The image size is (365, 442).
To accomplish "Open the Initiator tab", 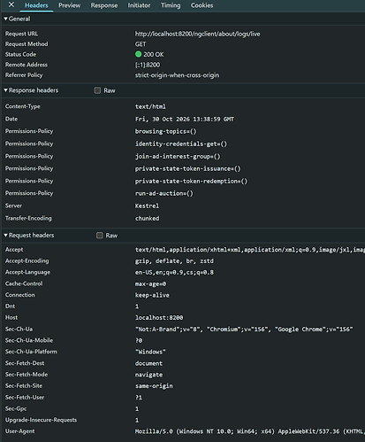I will 139,5.
